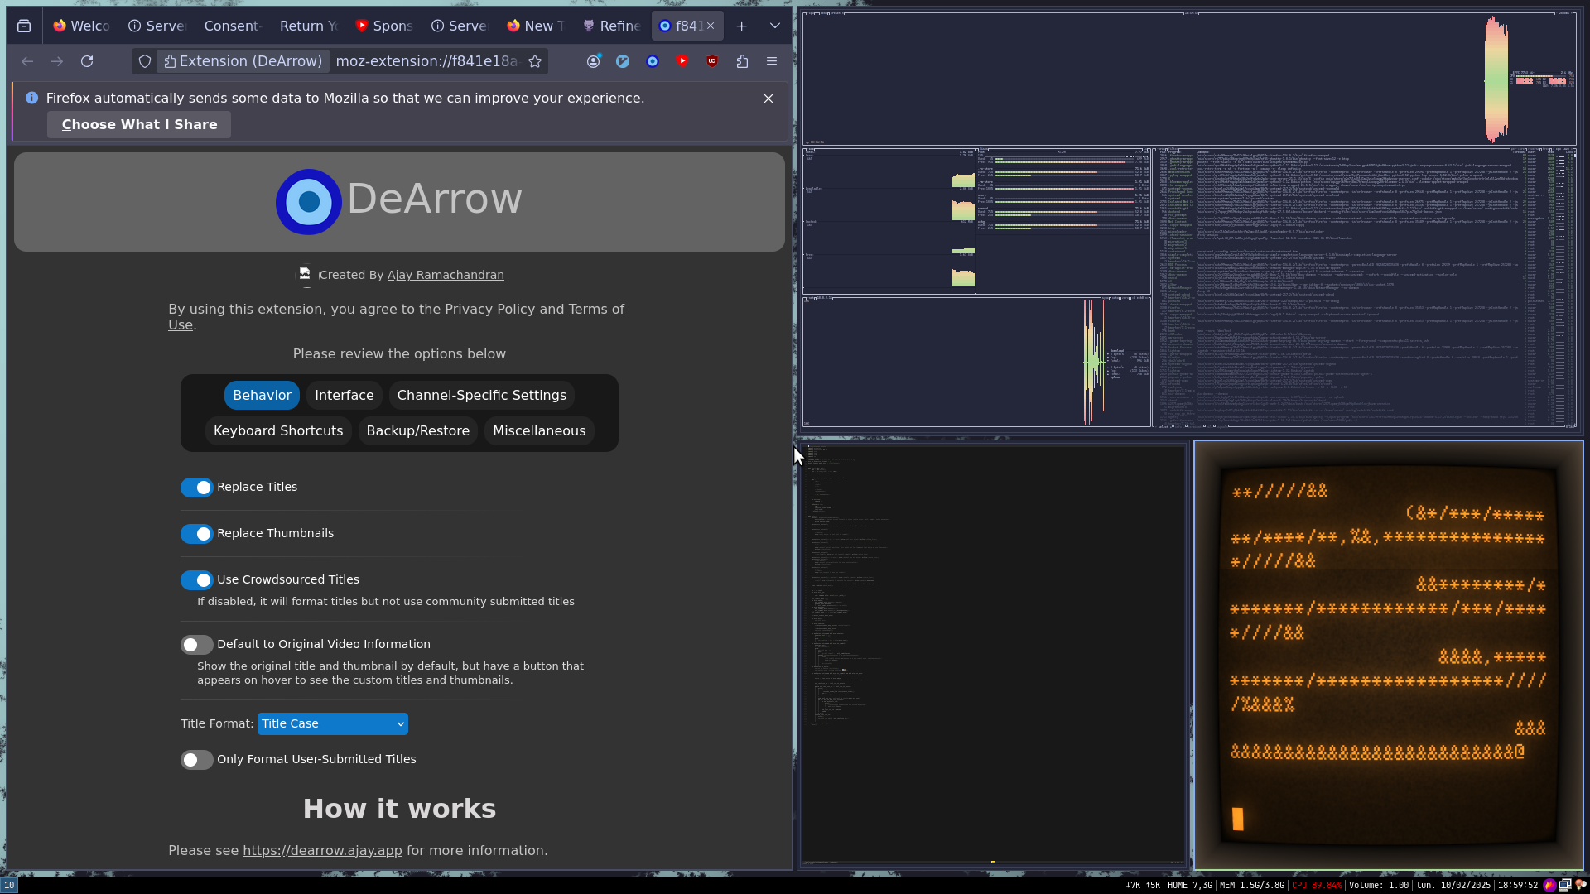Toggle Replace Titles switch
The width and height of the screenshot is (1590, 894).
coord(197,488)
